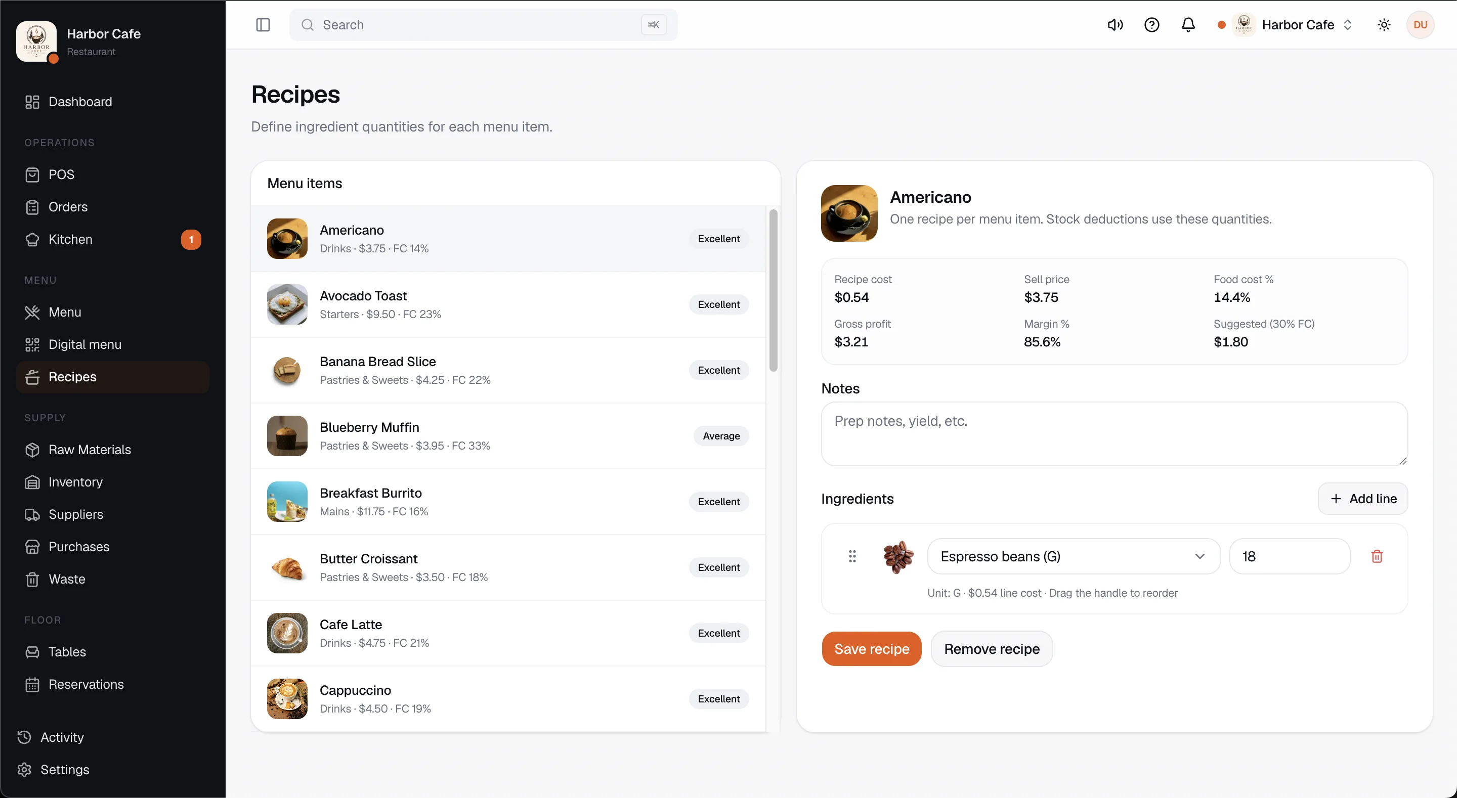Go to Inventory label
The width and height of the screenshot is (1457, 798).
[76, 482]
